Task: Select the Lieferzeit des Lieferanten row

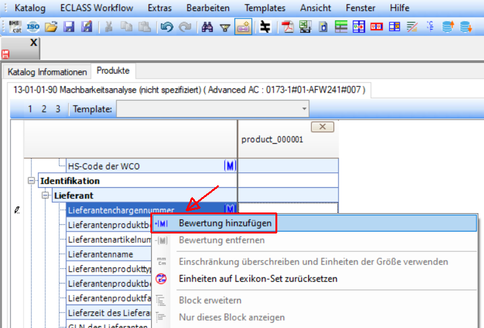Action: 109,313
